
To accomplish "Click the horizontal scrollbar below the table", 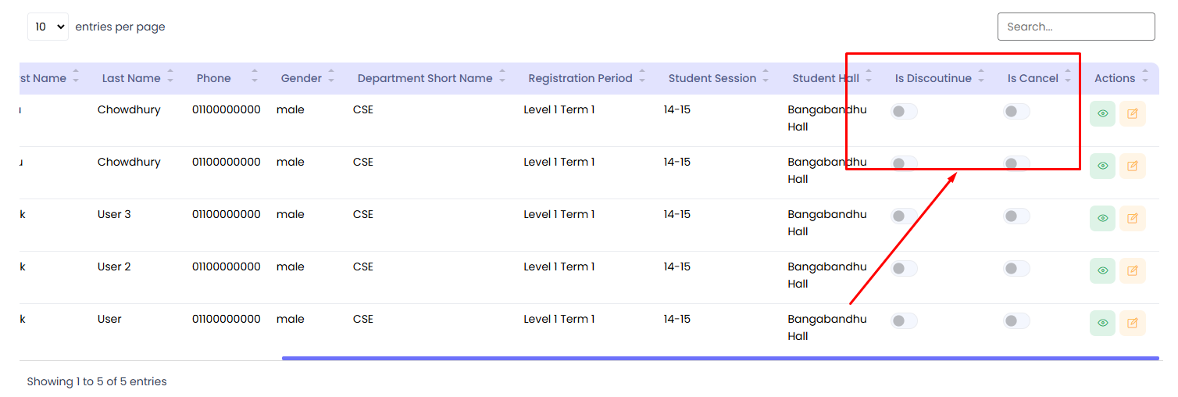I will tap(719, 358).
